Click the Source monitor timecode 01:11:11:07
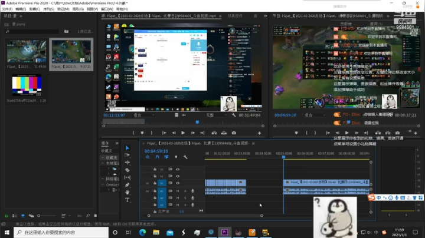The height and width of the screenshot is (238, 425). tap(114, 115)
